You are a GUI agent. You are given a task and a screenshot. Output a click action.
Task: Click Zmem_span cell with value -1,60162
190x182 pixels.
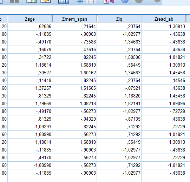(74, 73)
